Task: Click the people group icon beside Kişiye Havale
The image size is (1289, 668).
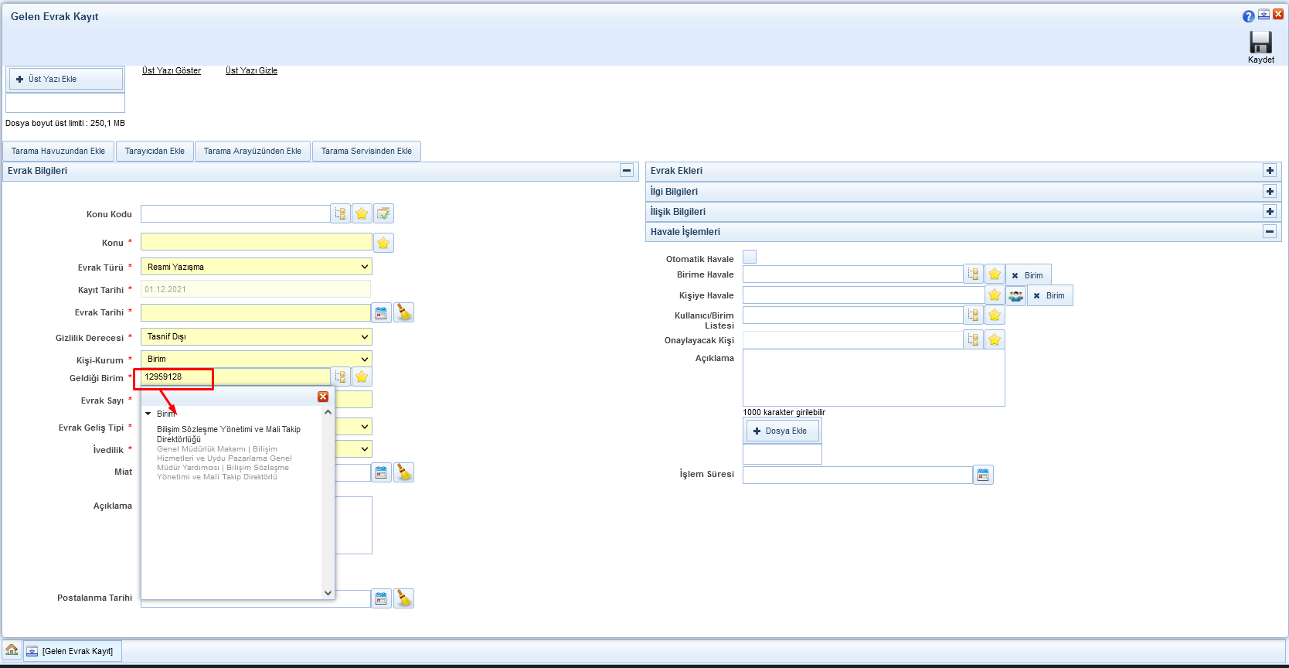Action: pos(1015,296)
